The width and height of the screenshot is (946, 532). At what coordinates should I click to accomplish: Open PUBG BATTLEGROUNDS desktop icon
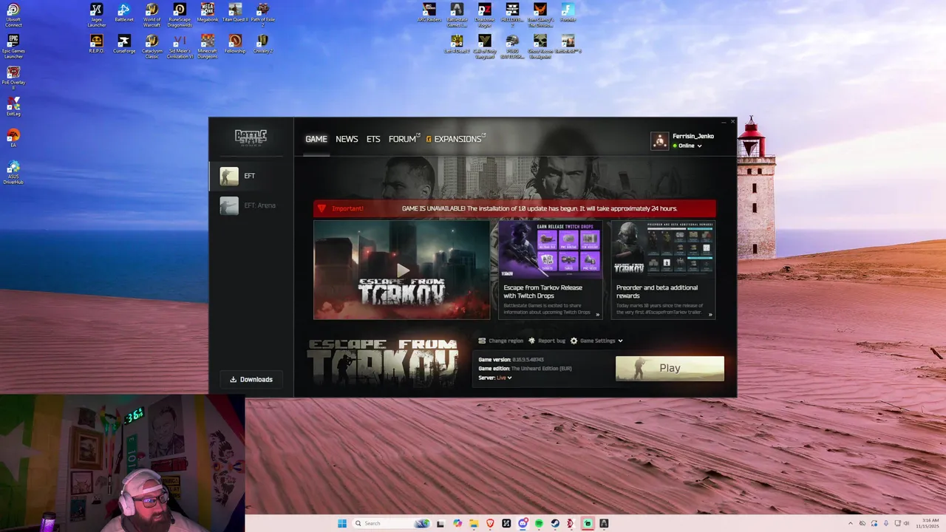click(x=512, y=46)
